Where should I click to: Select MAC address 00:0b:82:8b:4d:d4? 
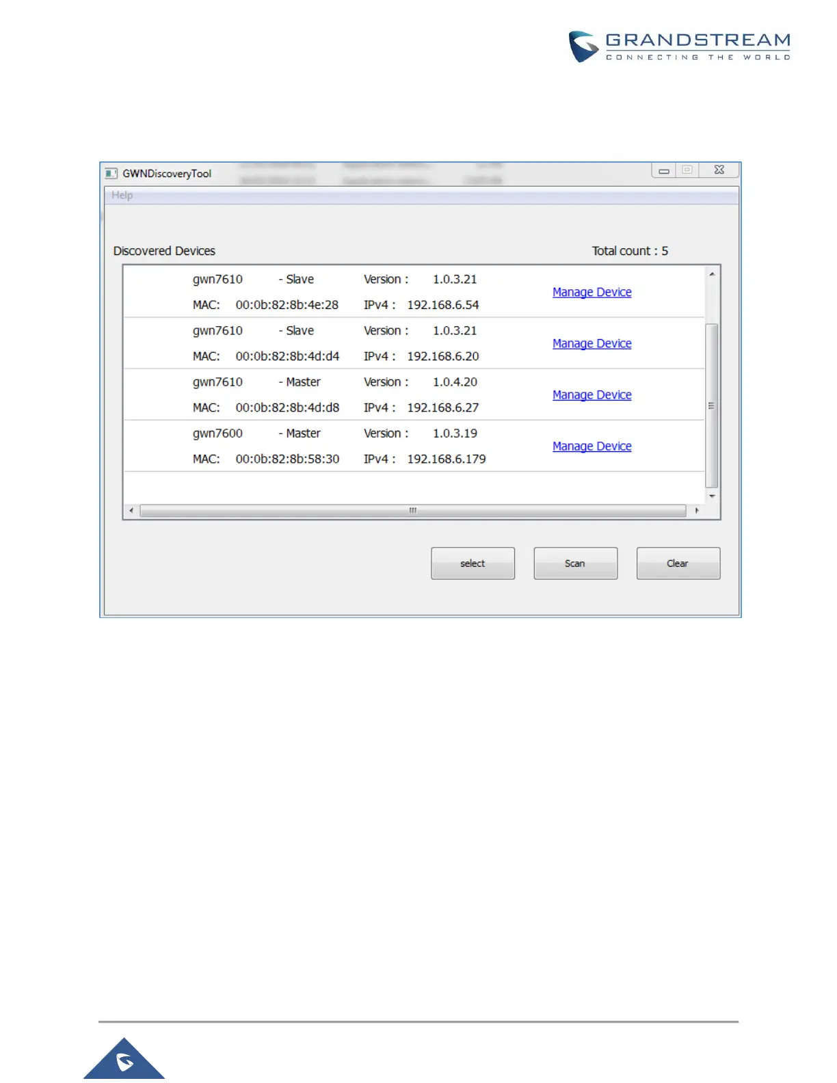287,356
